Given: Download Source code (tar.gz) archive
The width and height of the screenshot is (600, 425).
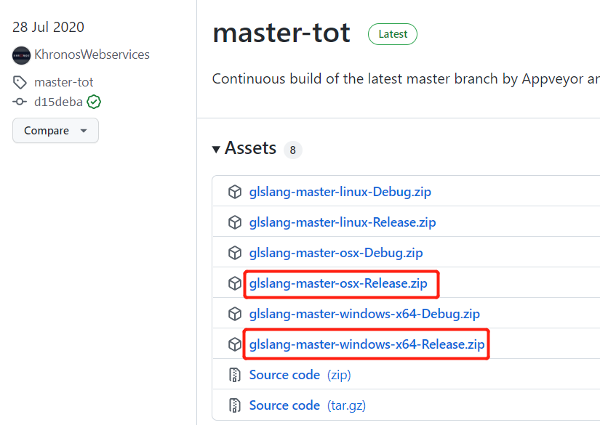Looking at the screenshot, I should click(x=308, y=405).
